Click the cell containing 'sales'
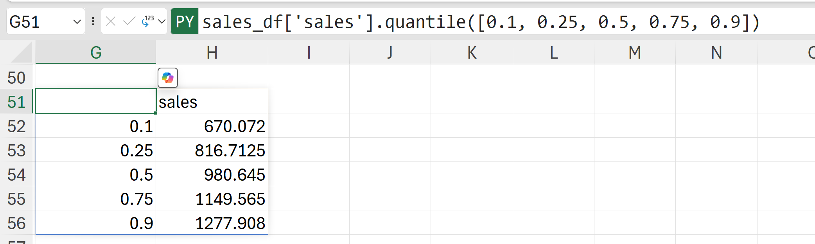815x244 pixels. coord(212,102)
